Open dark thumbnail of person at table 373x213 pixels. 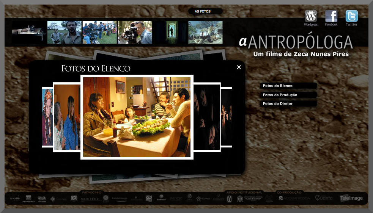29,32
